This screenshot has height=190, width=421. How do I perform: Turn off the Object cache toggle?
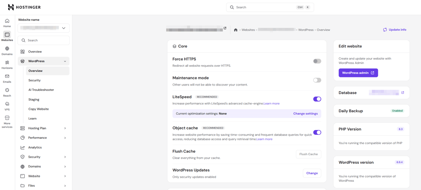317,132
